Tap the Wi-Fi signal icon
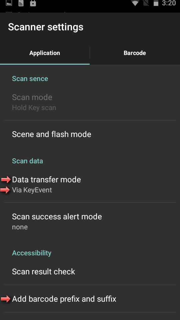Screen dimensions: 180x320 point(135,3)
